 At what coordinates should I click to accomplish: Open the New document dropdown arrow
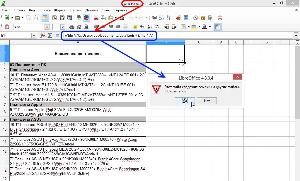tap(12, 18)
